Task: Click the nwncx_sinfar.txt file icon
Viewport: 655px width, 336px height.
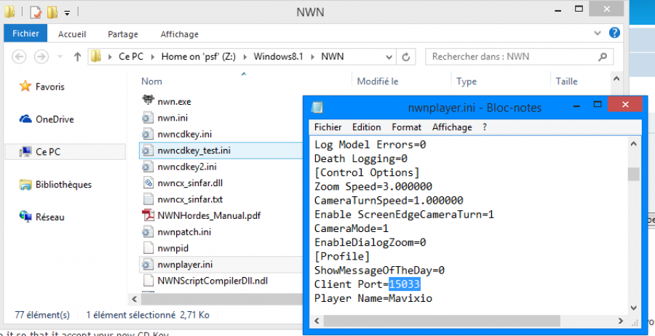Action: (x=148, y=199)
